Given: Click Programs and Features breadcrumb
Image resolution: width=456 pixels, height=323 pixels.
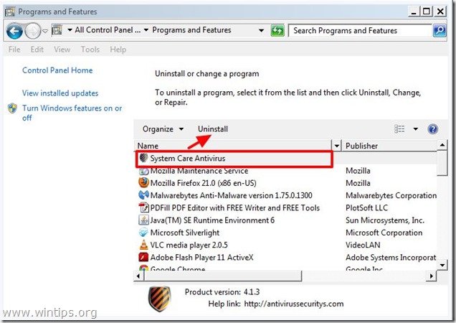Looking at the screenshot, I should 191,30.
